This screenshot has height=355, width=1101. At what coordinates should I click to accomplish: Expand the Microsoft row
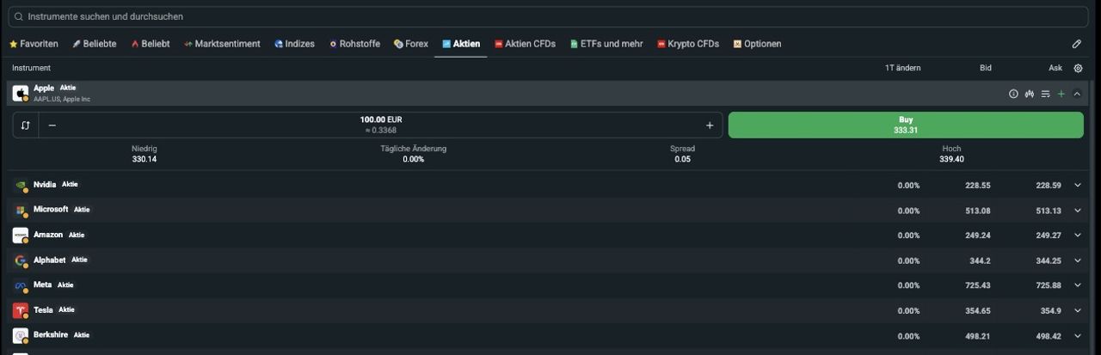click(x=1077, y=211)
